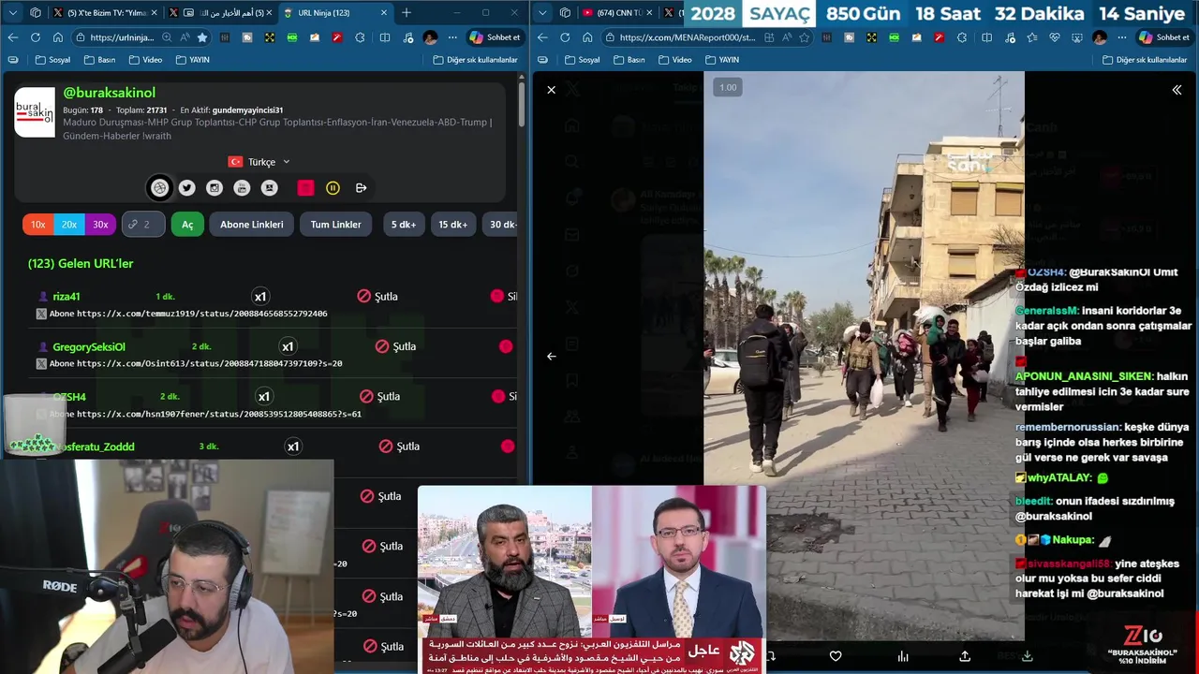Screen dimensions: 1199x674
Task: Collapse sidebar with double chevron icon
Action: (x=1177, y=90)
